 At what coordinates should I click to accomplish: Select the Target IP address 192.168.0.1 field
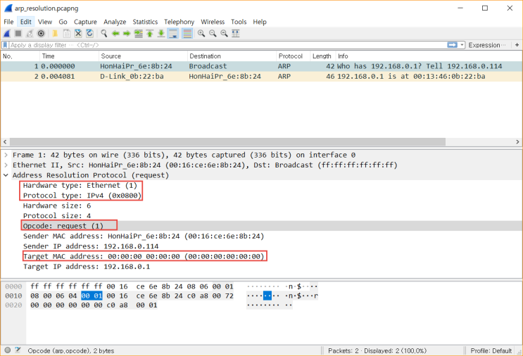tap(87, 267)
